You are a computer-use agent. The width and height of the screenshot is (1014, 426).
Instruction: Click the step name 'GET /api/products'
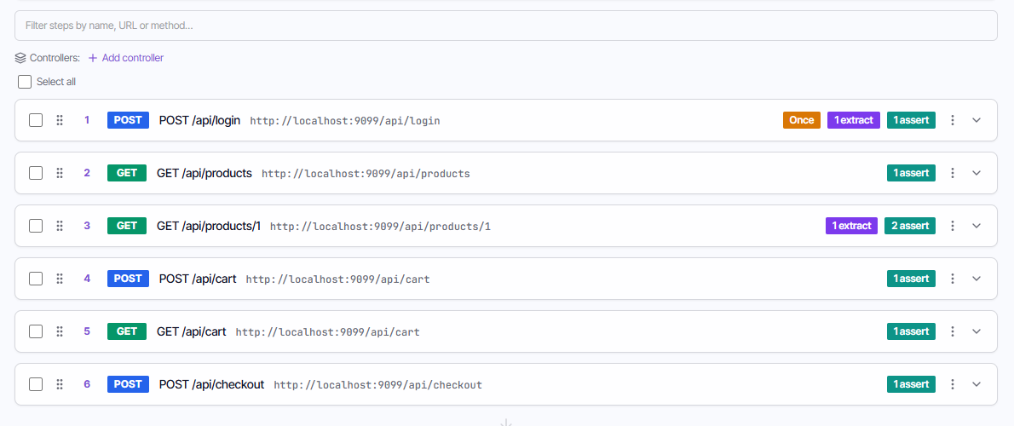coord(205,173)
